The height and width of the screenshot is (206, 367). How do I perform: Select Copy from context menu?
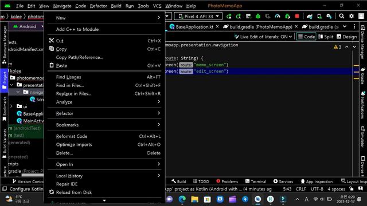(104, 49)
